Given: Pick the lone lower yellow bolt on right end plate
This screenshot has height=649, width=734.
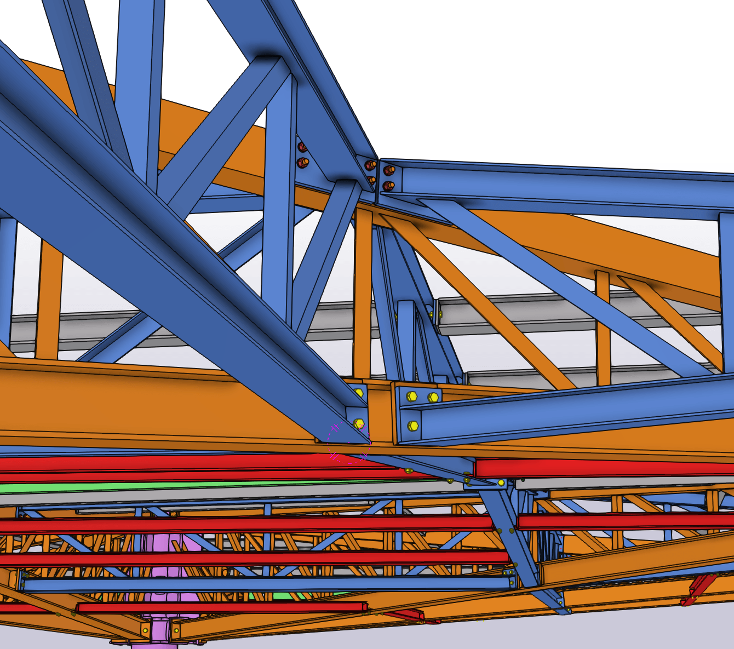Looking at the screenshot, I should (x=413, y=426).
